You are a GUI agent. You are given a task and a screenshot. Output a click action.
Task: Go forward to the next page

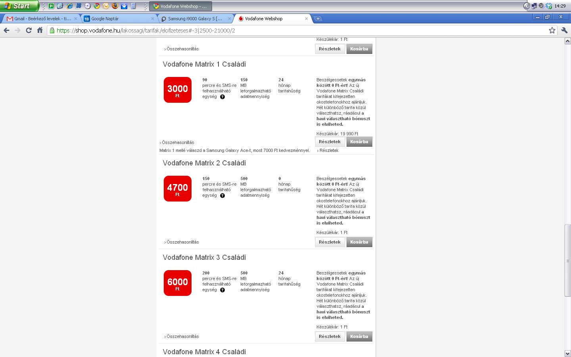coord(17,30)
